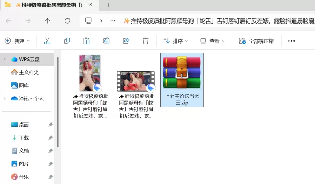315x184 pixels.
Task: Go up one folder level
Action: pyautogui.click(x=47, y=21)
